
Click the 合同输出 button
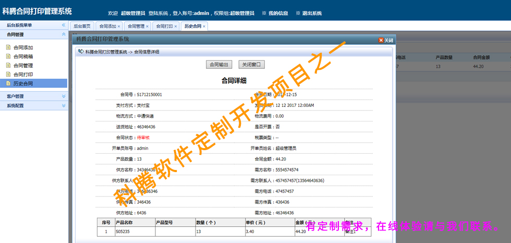(219, 65)
